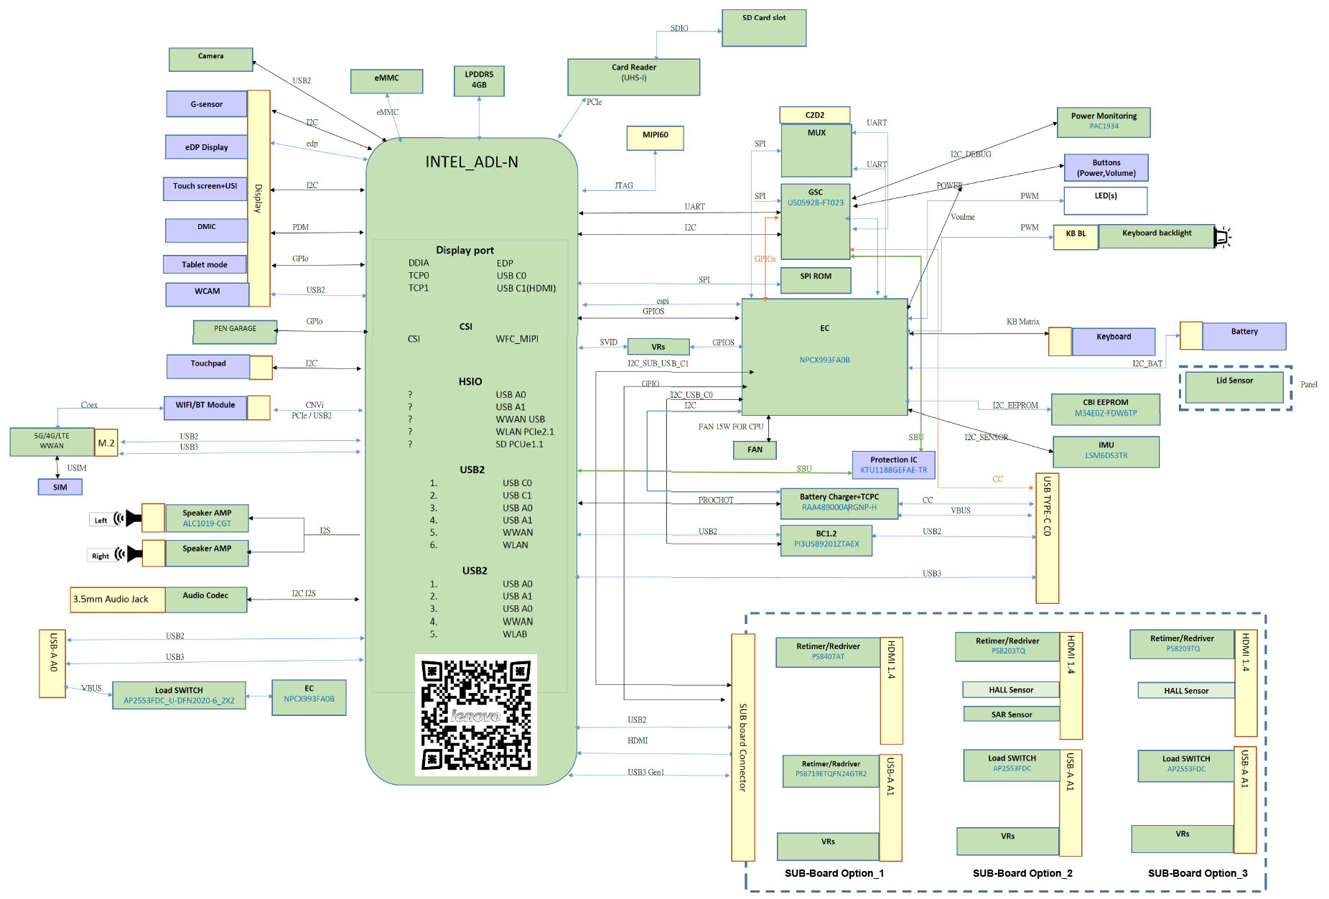Select the CBI EEPROM M34E02-FDW6TP block

pos(1106,409)
